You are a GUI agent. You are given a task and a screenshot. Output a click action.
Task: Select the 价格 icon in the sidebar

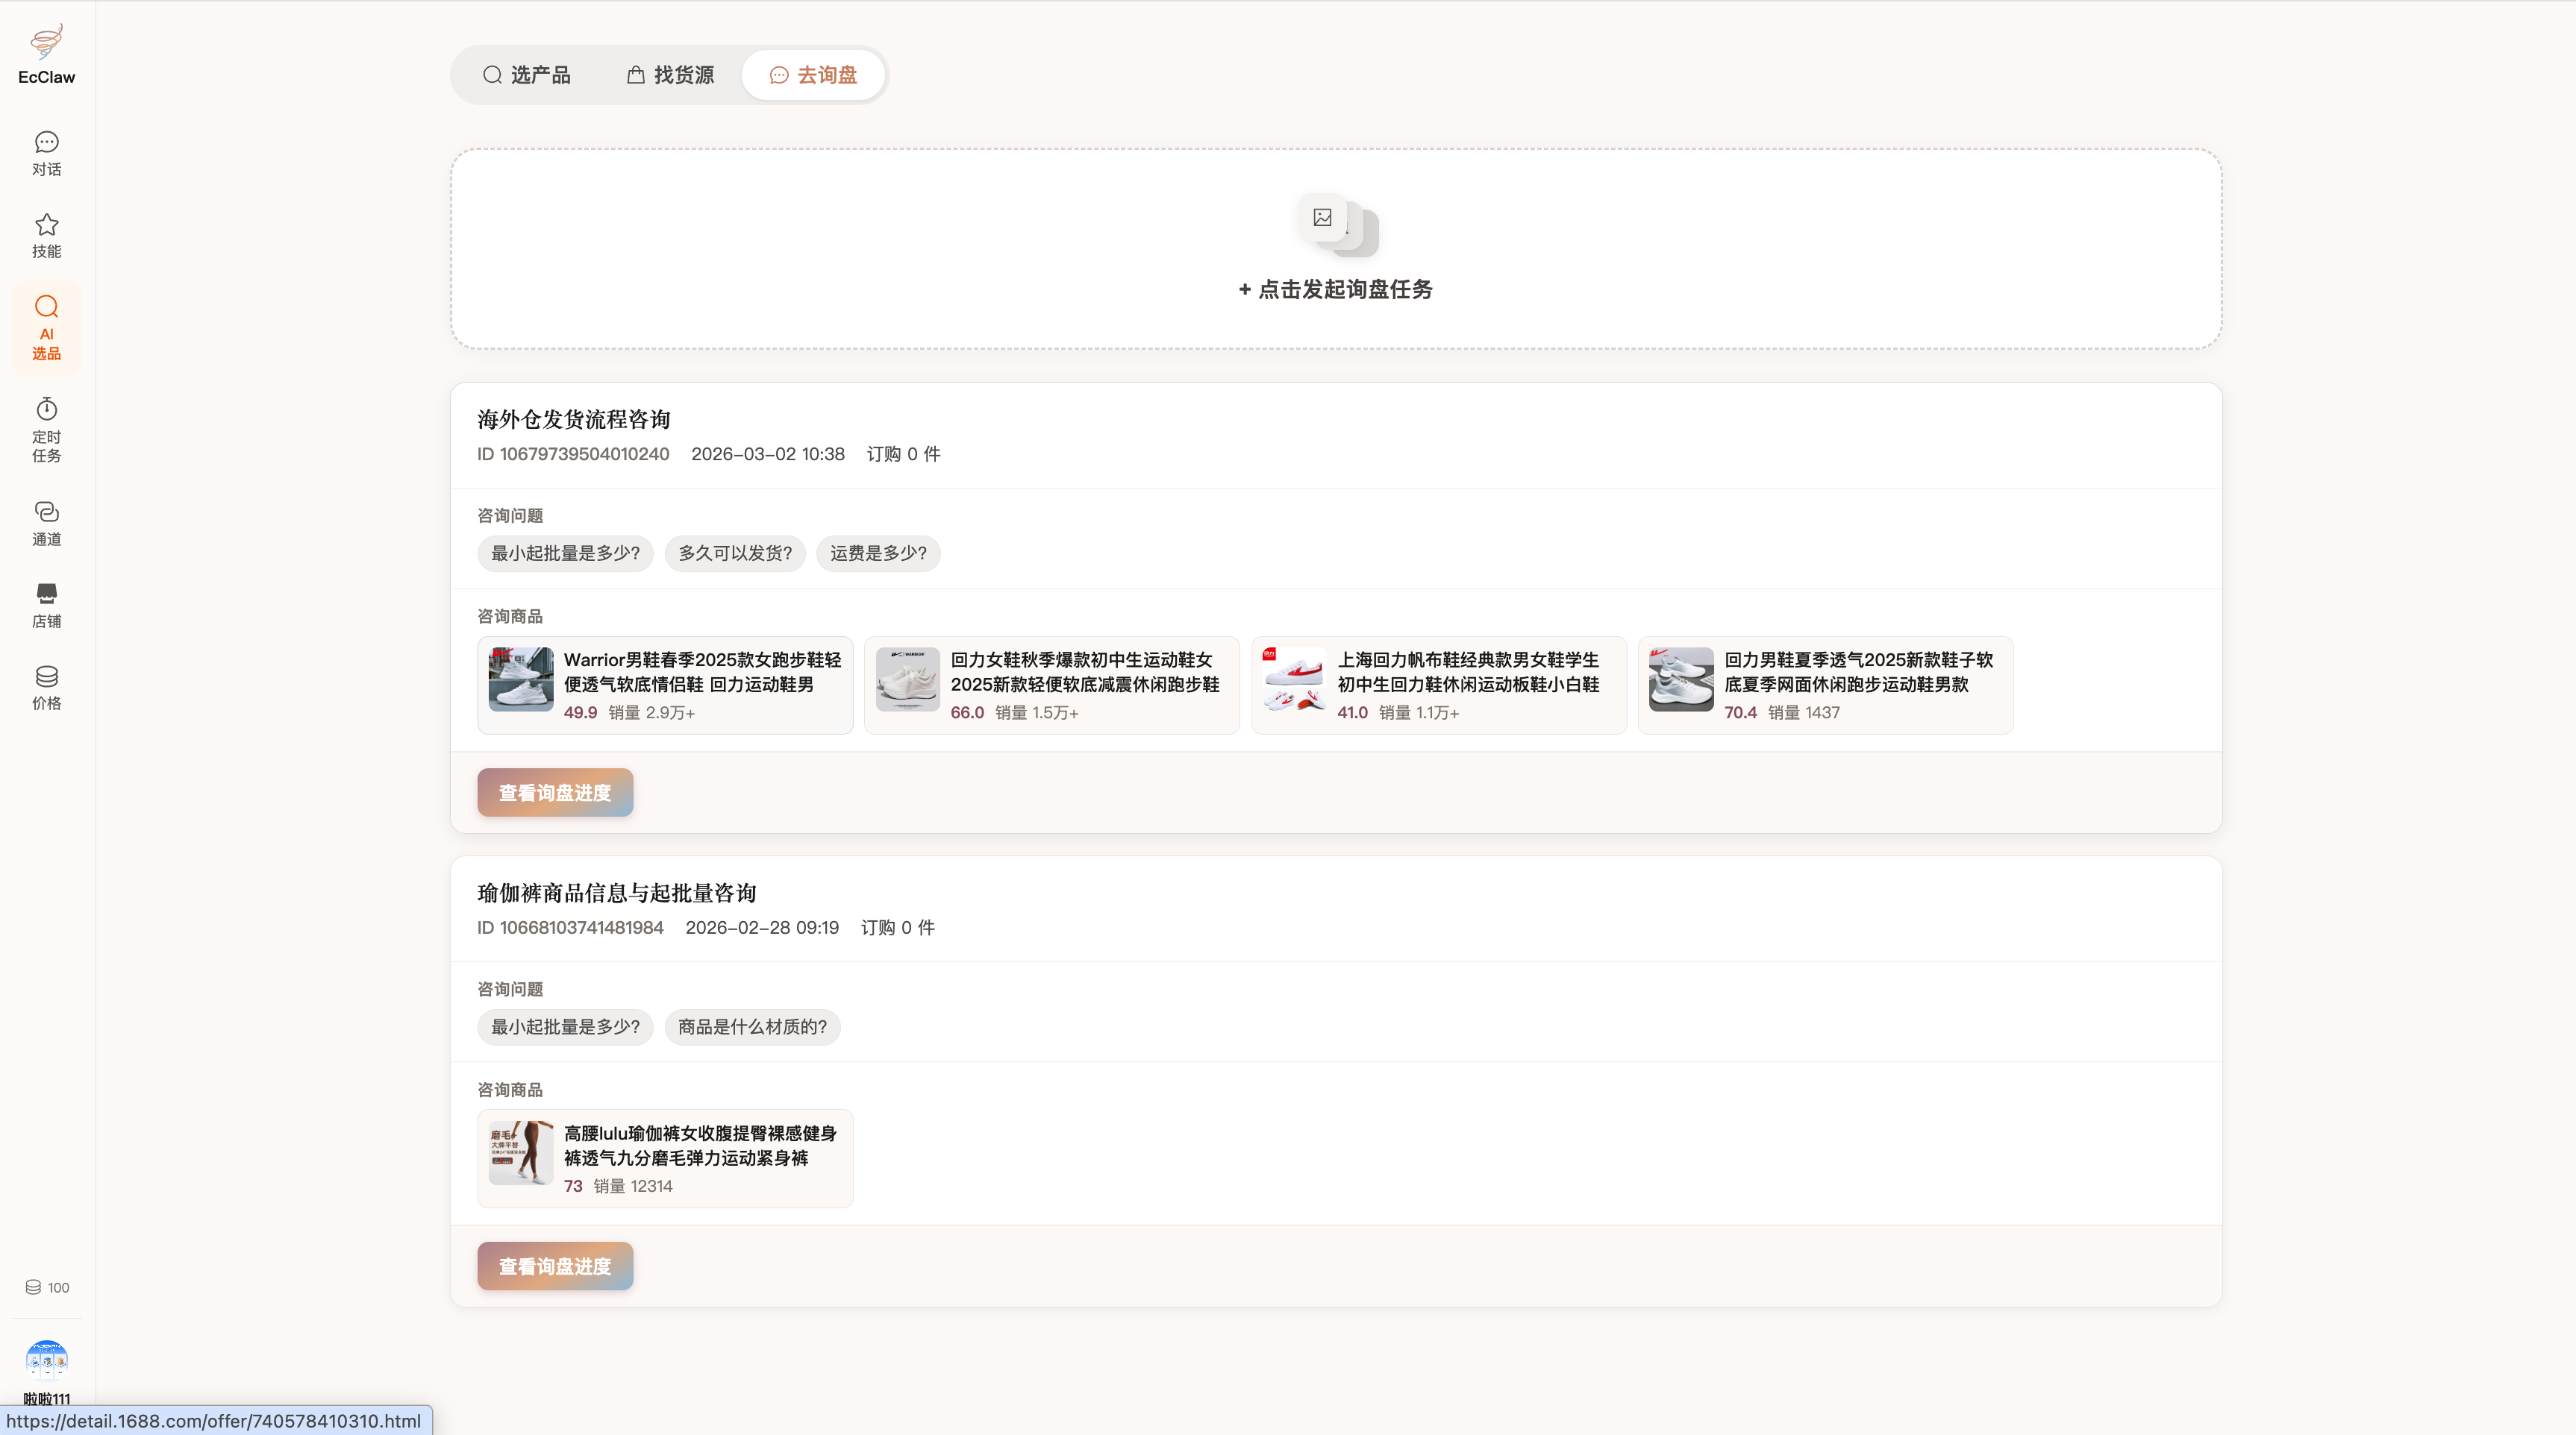tap(46, 685)
